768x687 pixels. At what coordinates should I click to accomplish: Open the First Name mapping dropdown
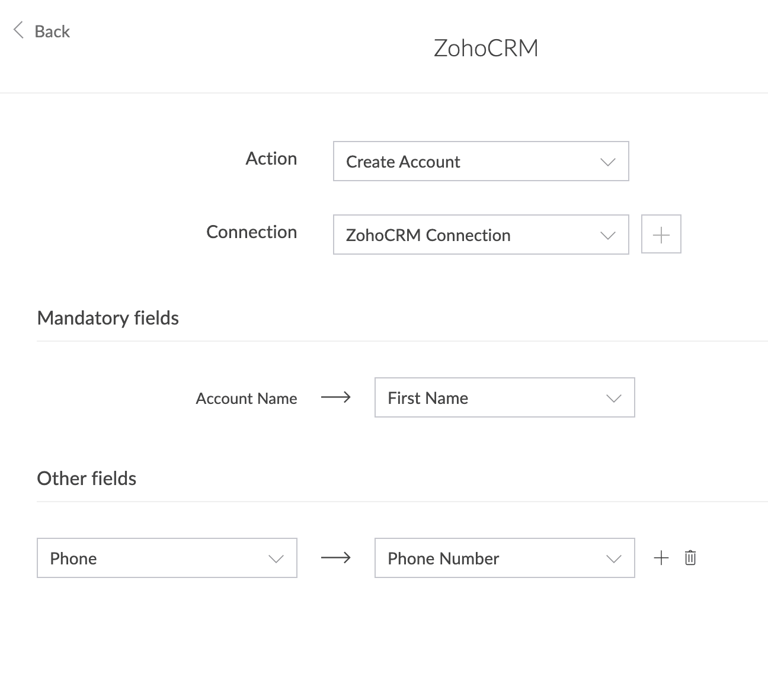(504, 397)
